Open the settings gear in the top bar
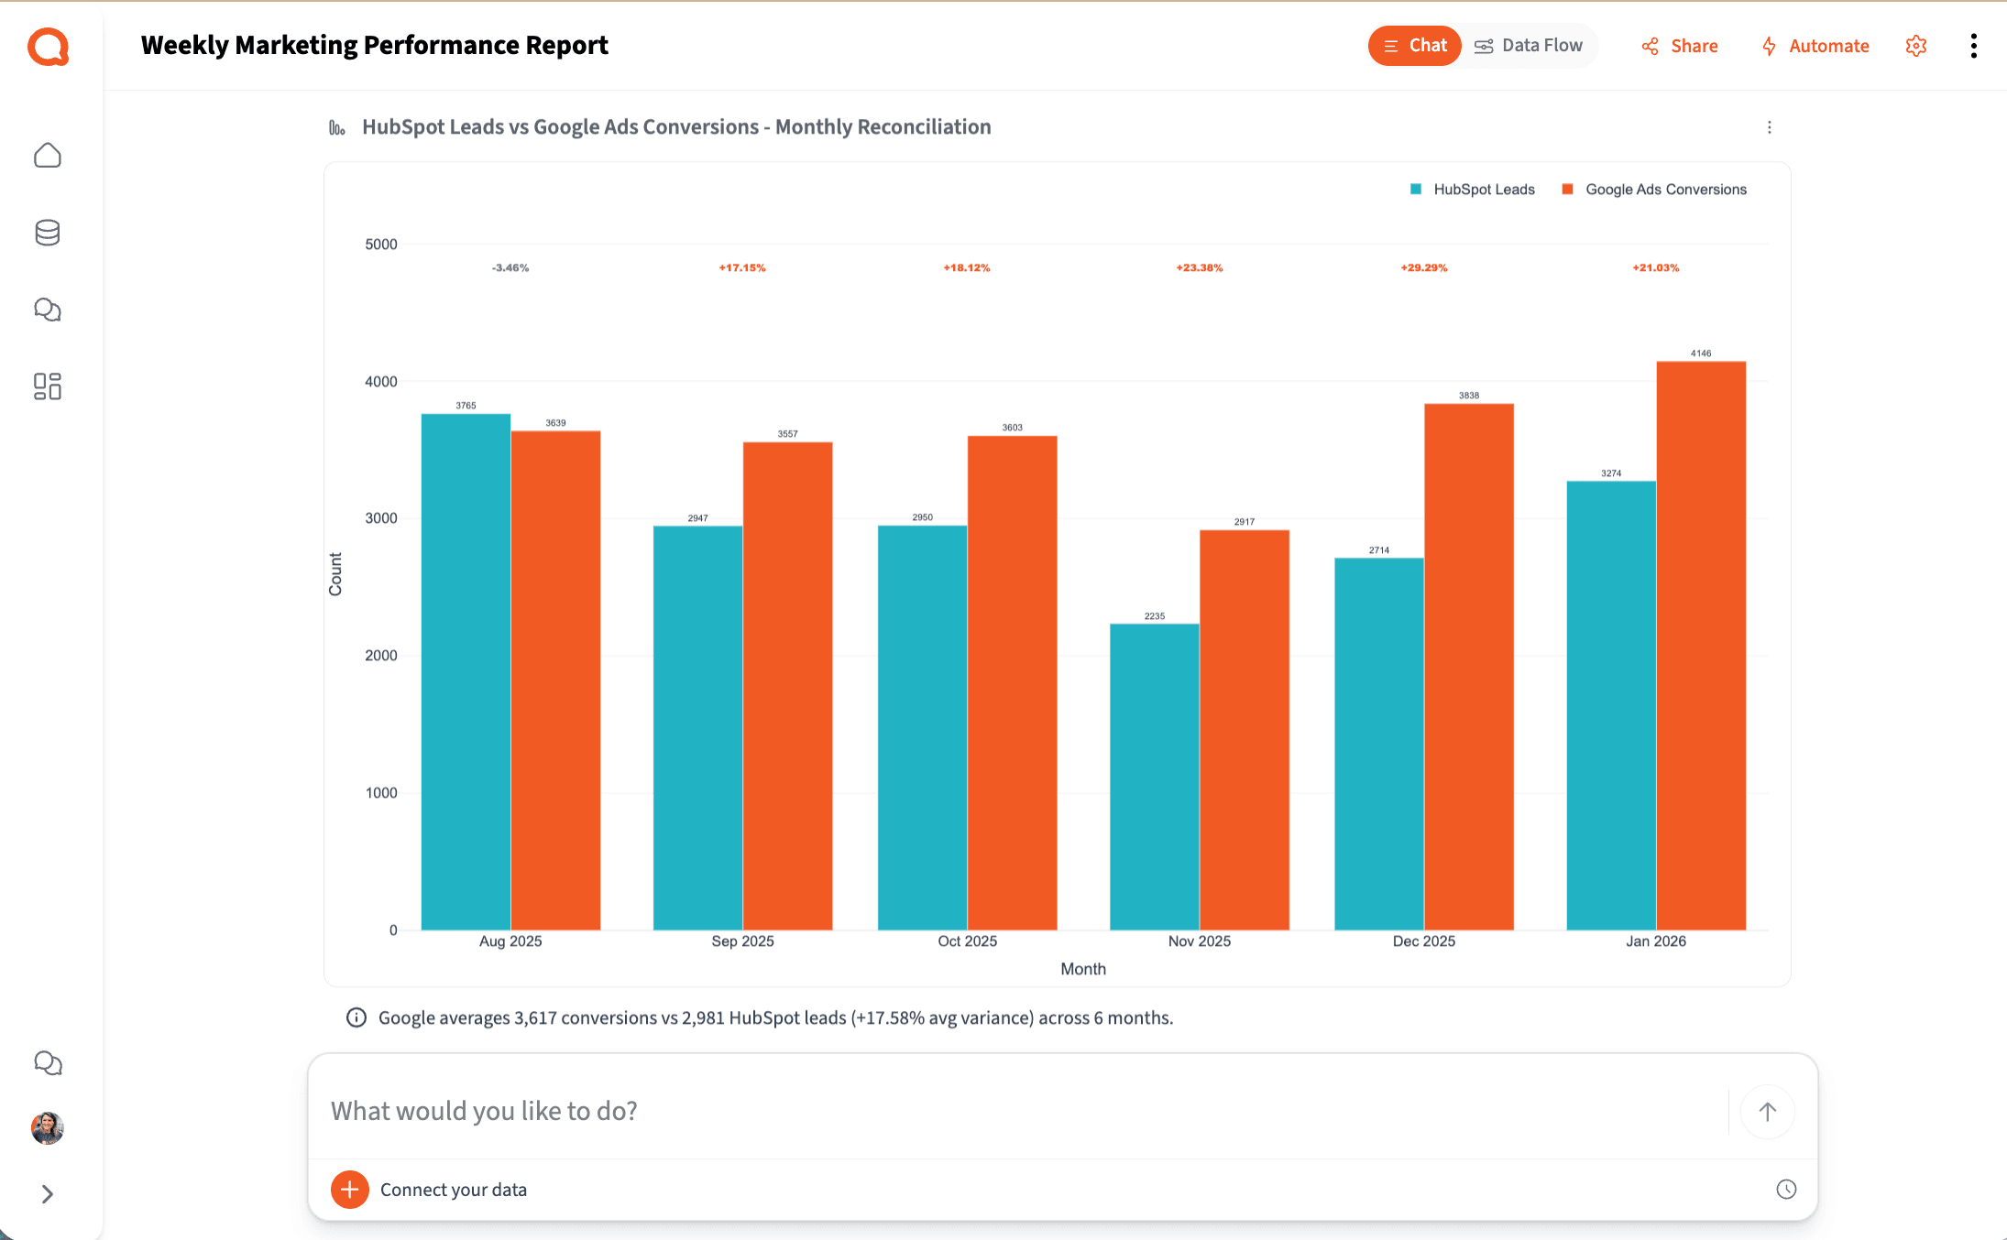The width and height of the screenshot is (2007, 1240). [x=1915, y=46]
